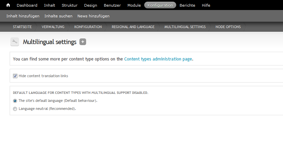Open the Design menu item
This screenshot has height=161, width=283.
[90, 5]
